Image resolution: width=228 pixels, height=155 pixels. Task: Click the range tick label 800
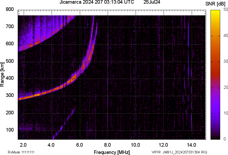[10, 9]
